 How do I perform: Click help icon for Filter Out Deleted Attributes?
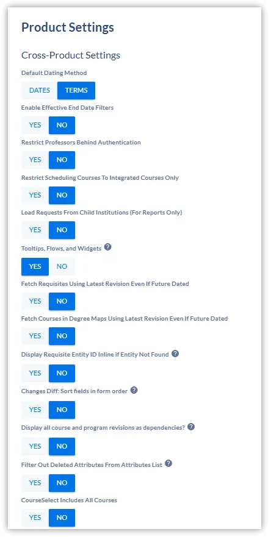point(168,464)
